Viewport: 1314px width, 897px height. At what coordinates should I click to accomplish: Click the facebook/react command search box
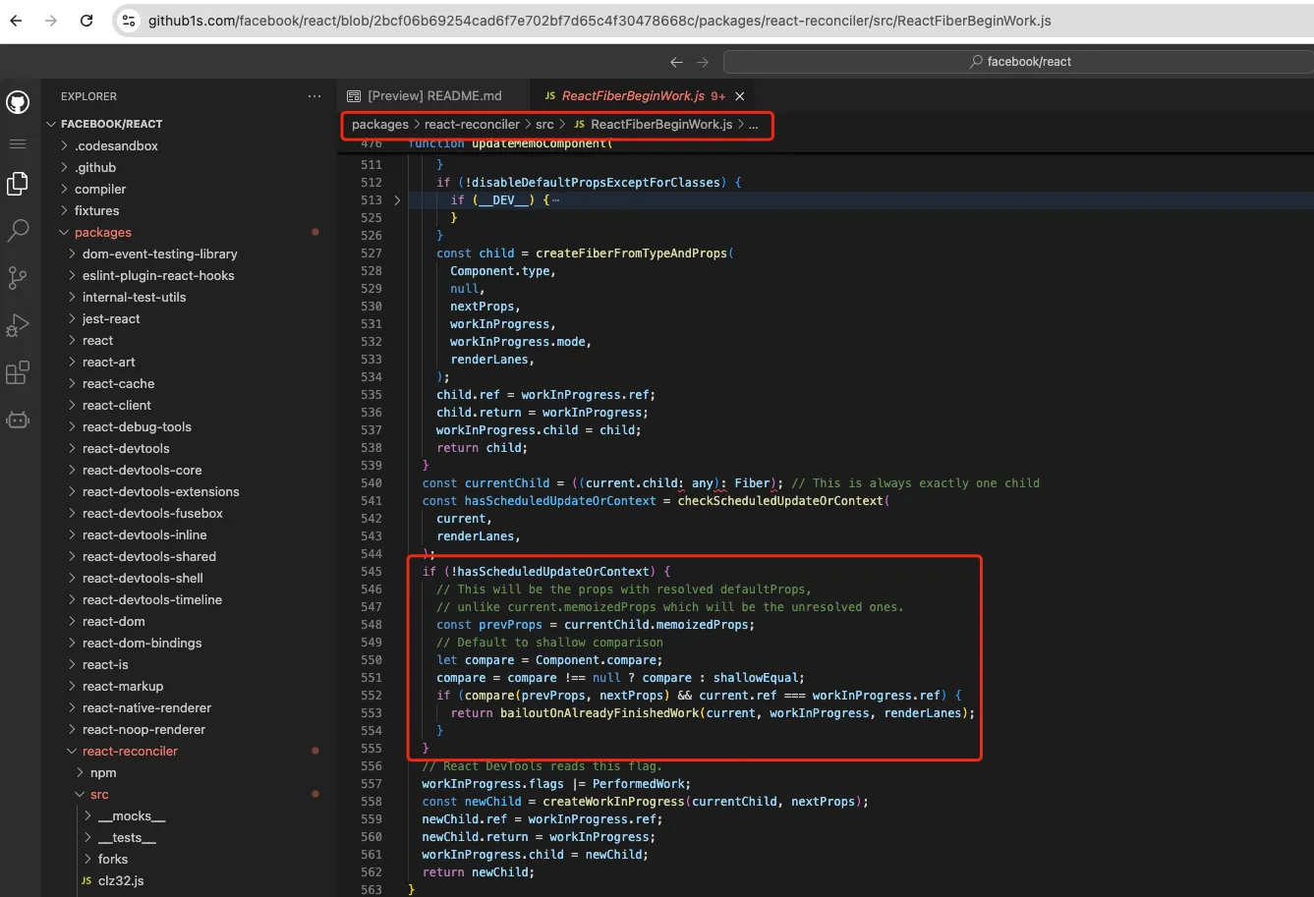(x=1019, y=62)
